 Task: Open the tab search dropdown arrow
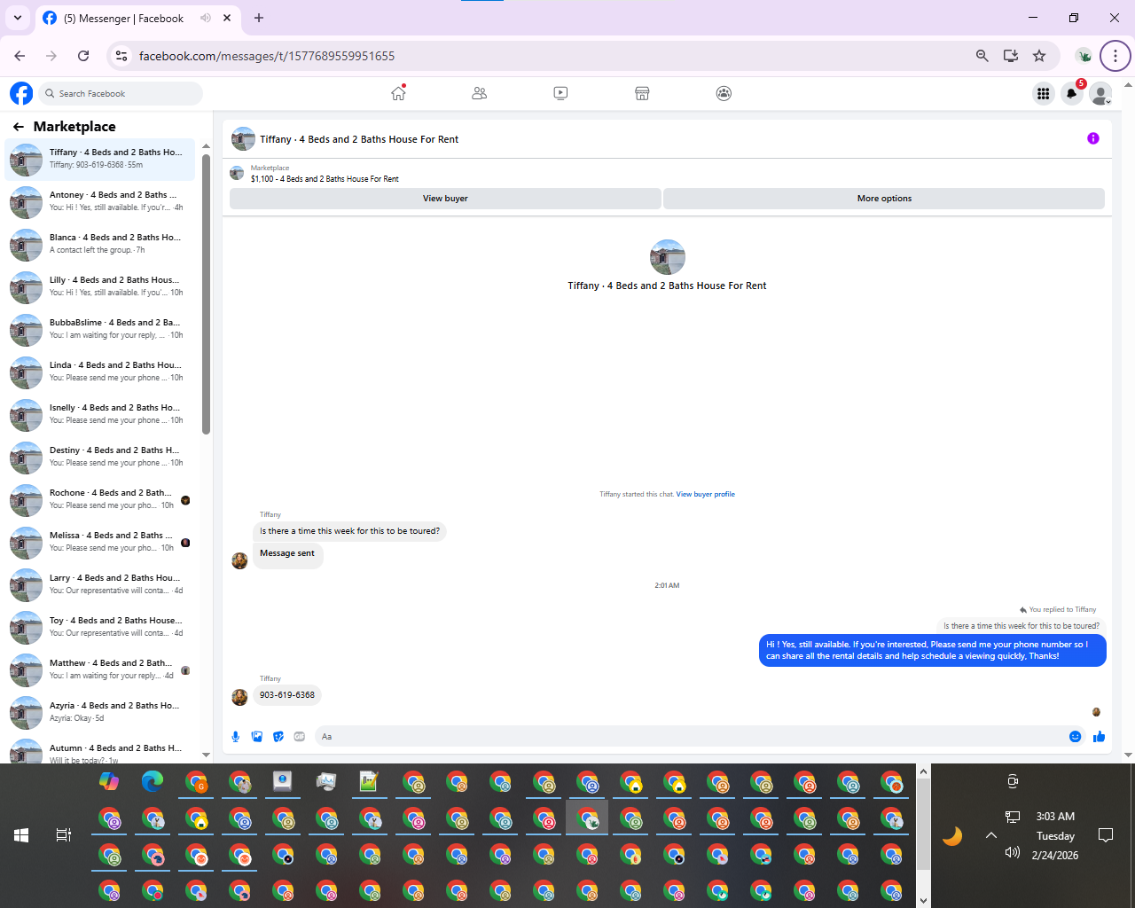click(x=18, y=18)
